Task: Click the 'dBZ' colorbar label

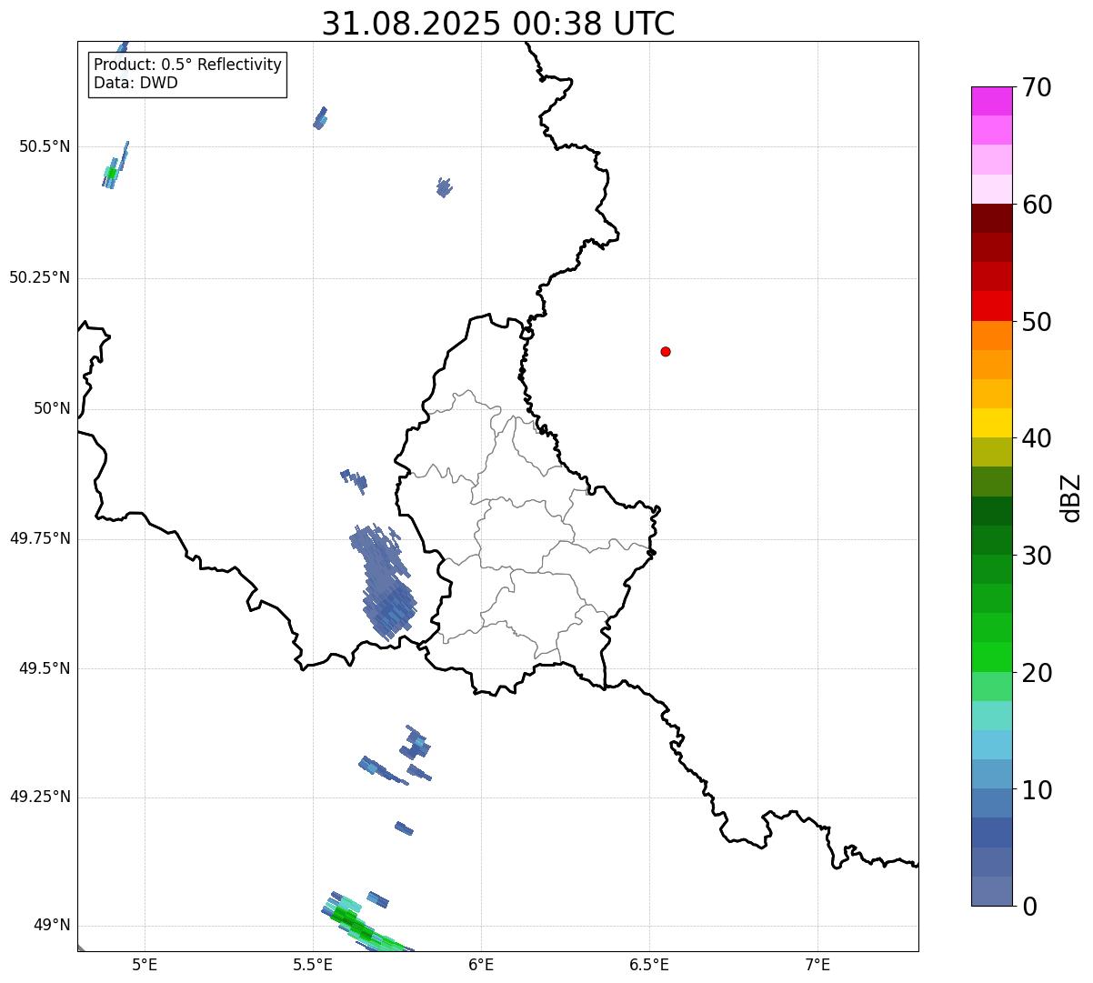Action: 1071,497
